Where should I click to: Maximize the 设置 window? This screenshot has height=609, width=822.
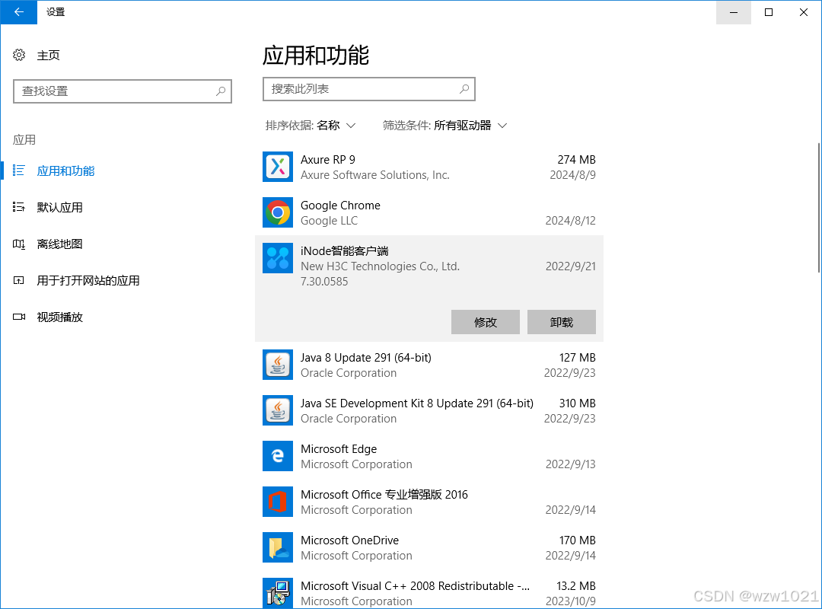769,12
